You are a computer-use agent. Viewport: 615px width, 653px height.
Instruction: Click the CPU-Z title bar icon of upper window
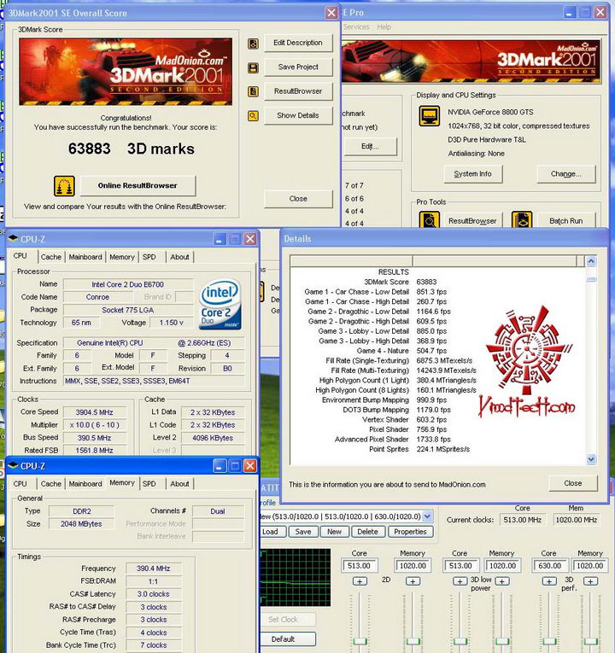point(14,239)
